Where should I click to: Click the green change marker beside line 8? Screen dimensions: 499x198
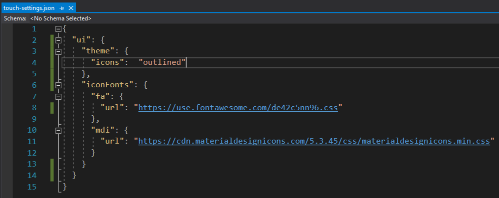click(x=52, y=108)
